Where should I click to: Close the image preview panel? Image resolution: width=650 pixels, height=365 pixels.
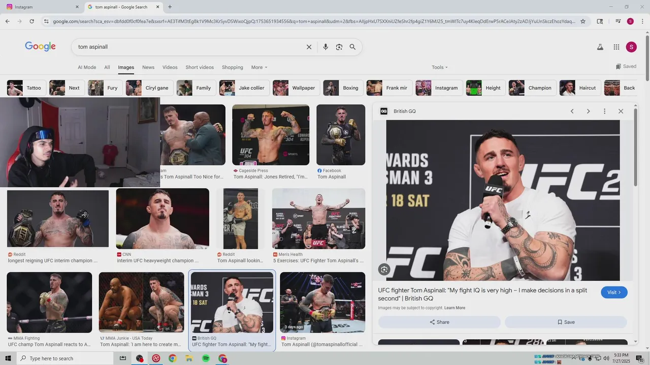621,111
